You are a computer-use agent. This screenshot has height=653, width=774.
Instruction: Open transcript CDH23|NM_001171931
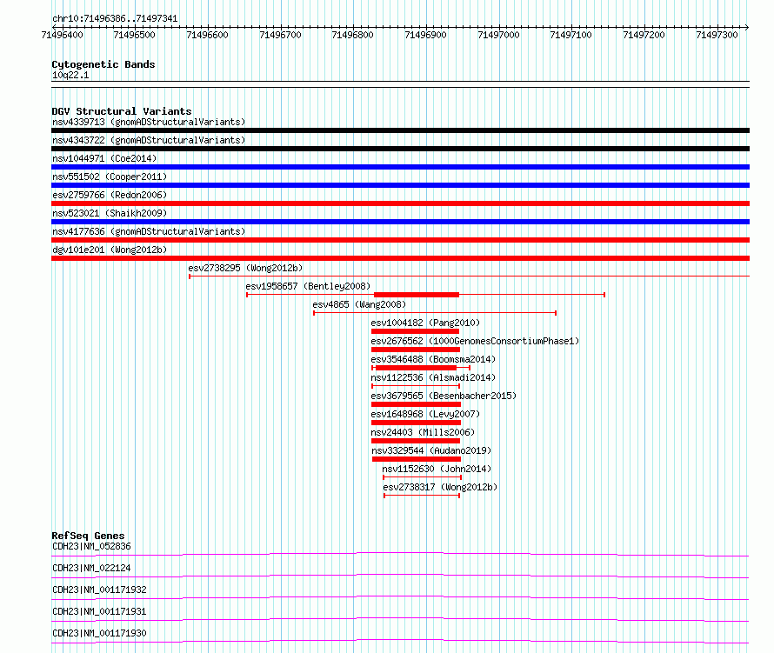[x=100, y=611]
